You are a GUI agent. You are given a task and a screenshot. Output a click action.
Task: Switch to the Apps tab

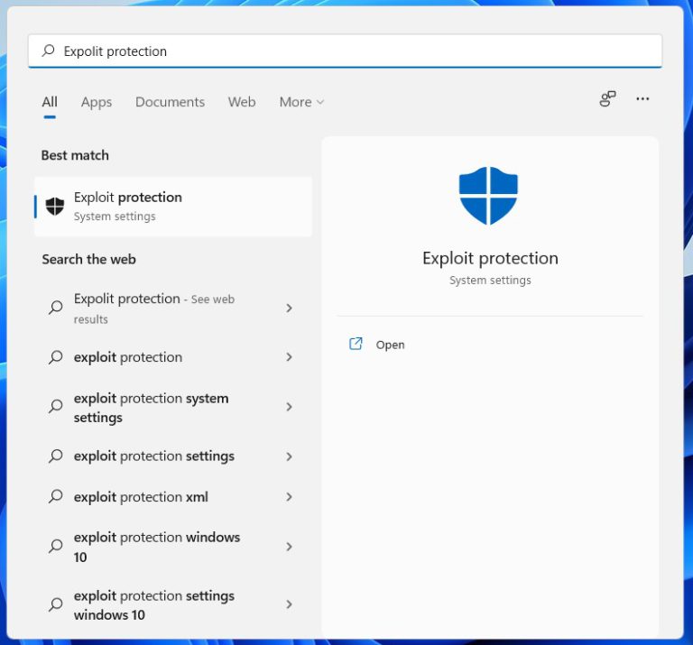point(97,102)
